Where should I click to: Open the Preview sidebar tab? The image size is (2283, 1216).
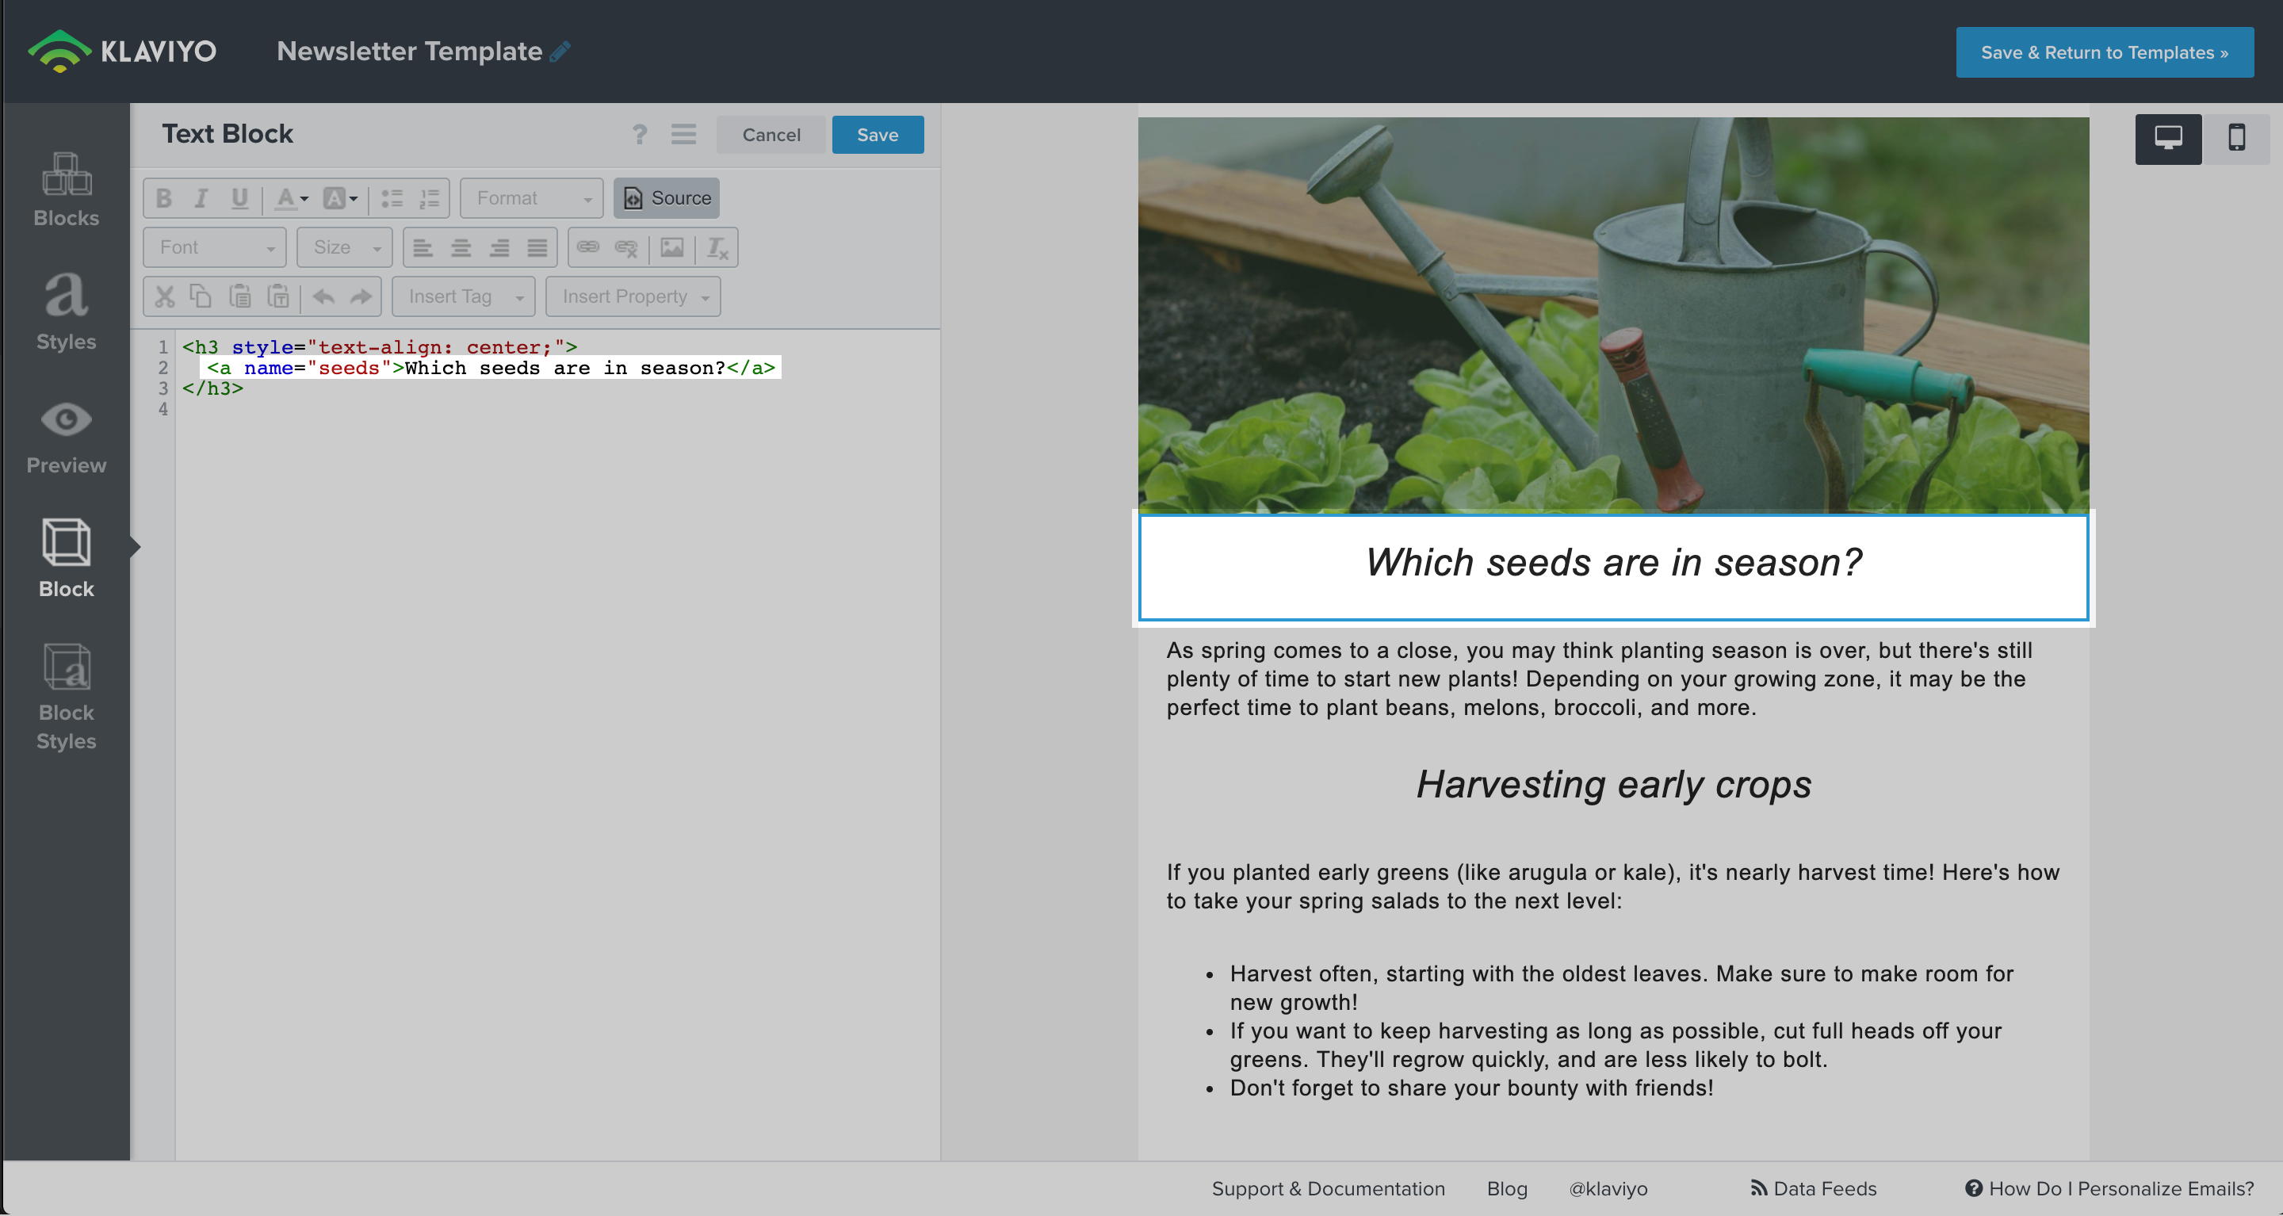67,437
